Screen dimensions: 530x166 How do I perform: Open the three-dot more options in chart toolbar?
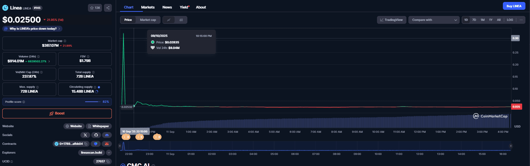pos(521,20)
